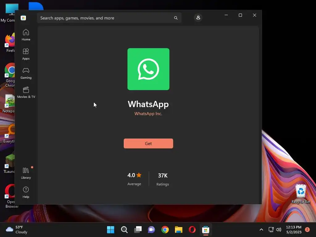Close the Microsoft Store window
The image size is (316, 237).
tap(255, 15)
